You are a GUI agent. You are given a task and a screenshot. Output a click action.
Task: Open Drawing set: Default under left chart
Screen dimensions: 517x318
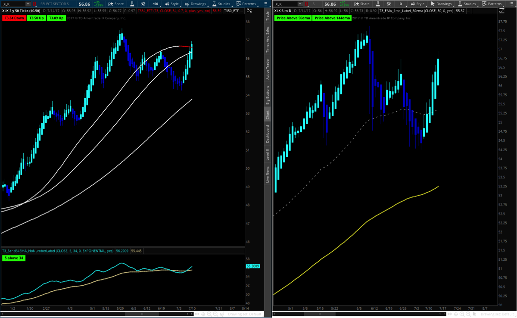[x=245, y=314]
